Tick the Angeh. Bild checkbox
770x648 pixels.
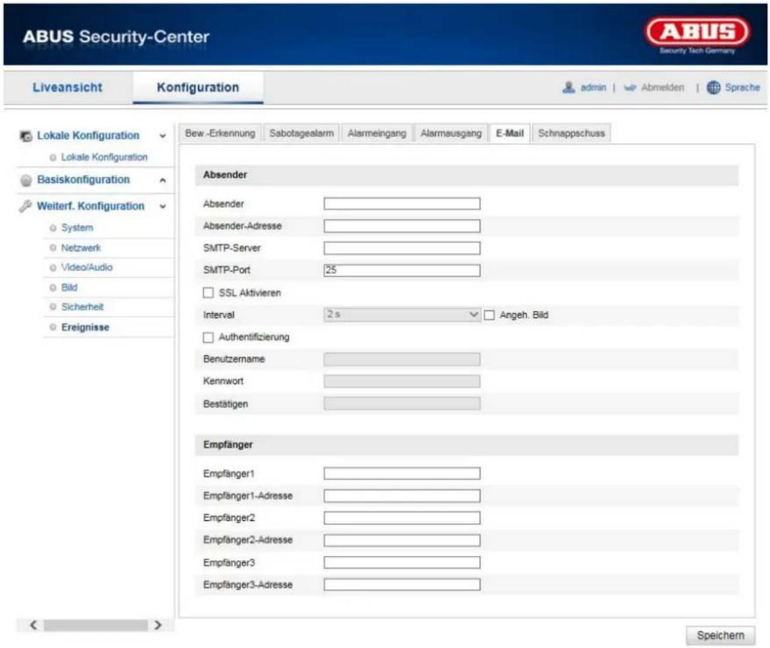[x=489, y=315]
